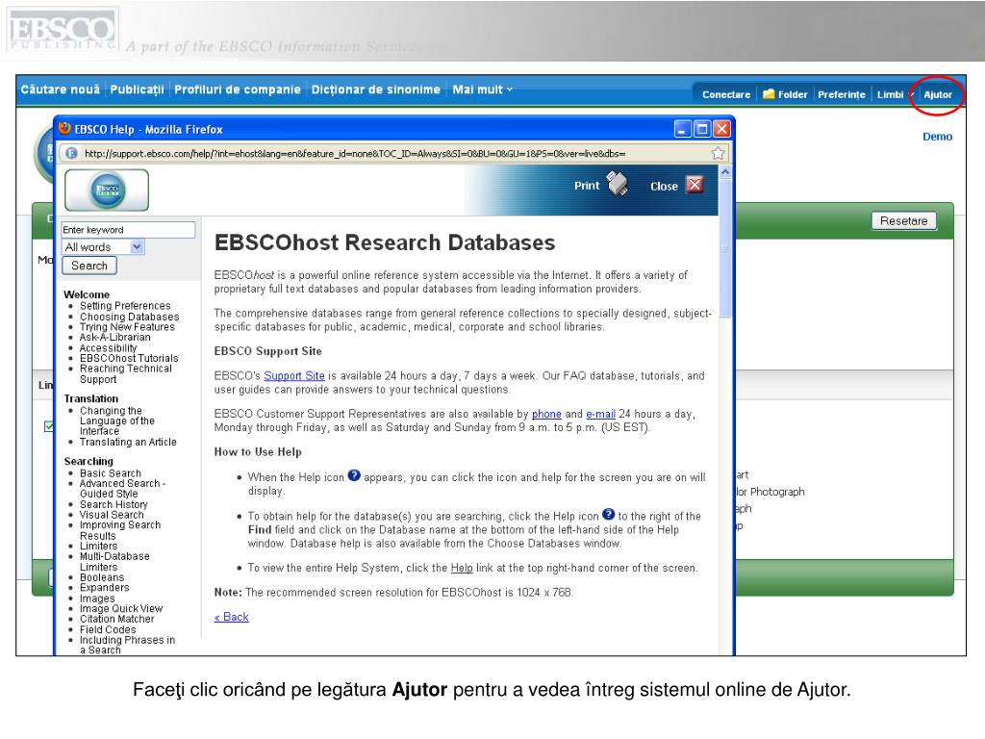
Task: Click the Print text label in Help header
Action: tap(587, 186)
